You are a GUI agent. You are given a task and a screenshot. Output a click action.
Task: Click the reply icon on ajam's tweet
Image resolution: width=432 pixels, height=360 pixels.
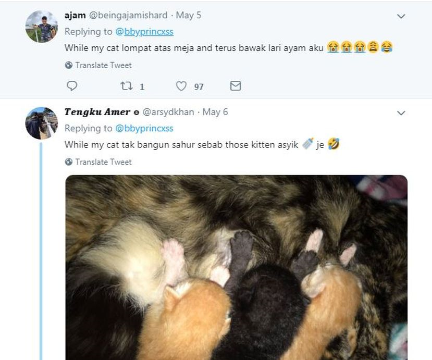tap(72, 86)
